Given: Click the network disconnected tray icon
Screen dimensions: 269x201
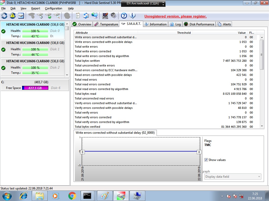Looking at the screenshot, I should (x=241, y=196).
